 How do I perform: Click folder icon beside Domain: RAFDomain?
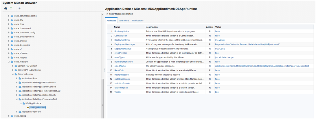pos(16,66)
